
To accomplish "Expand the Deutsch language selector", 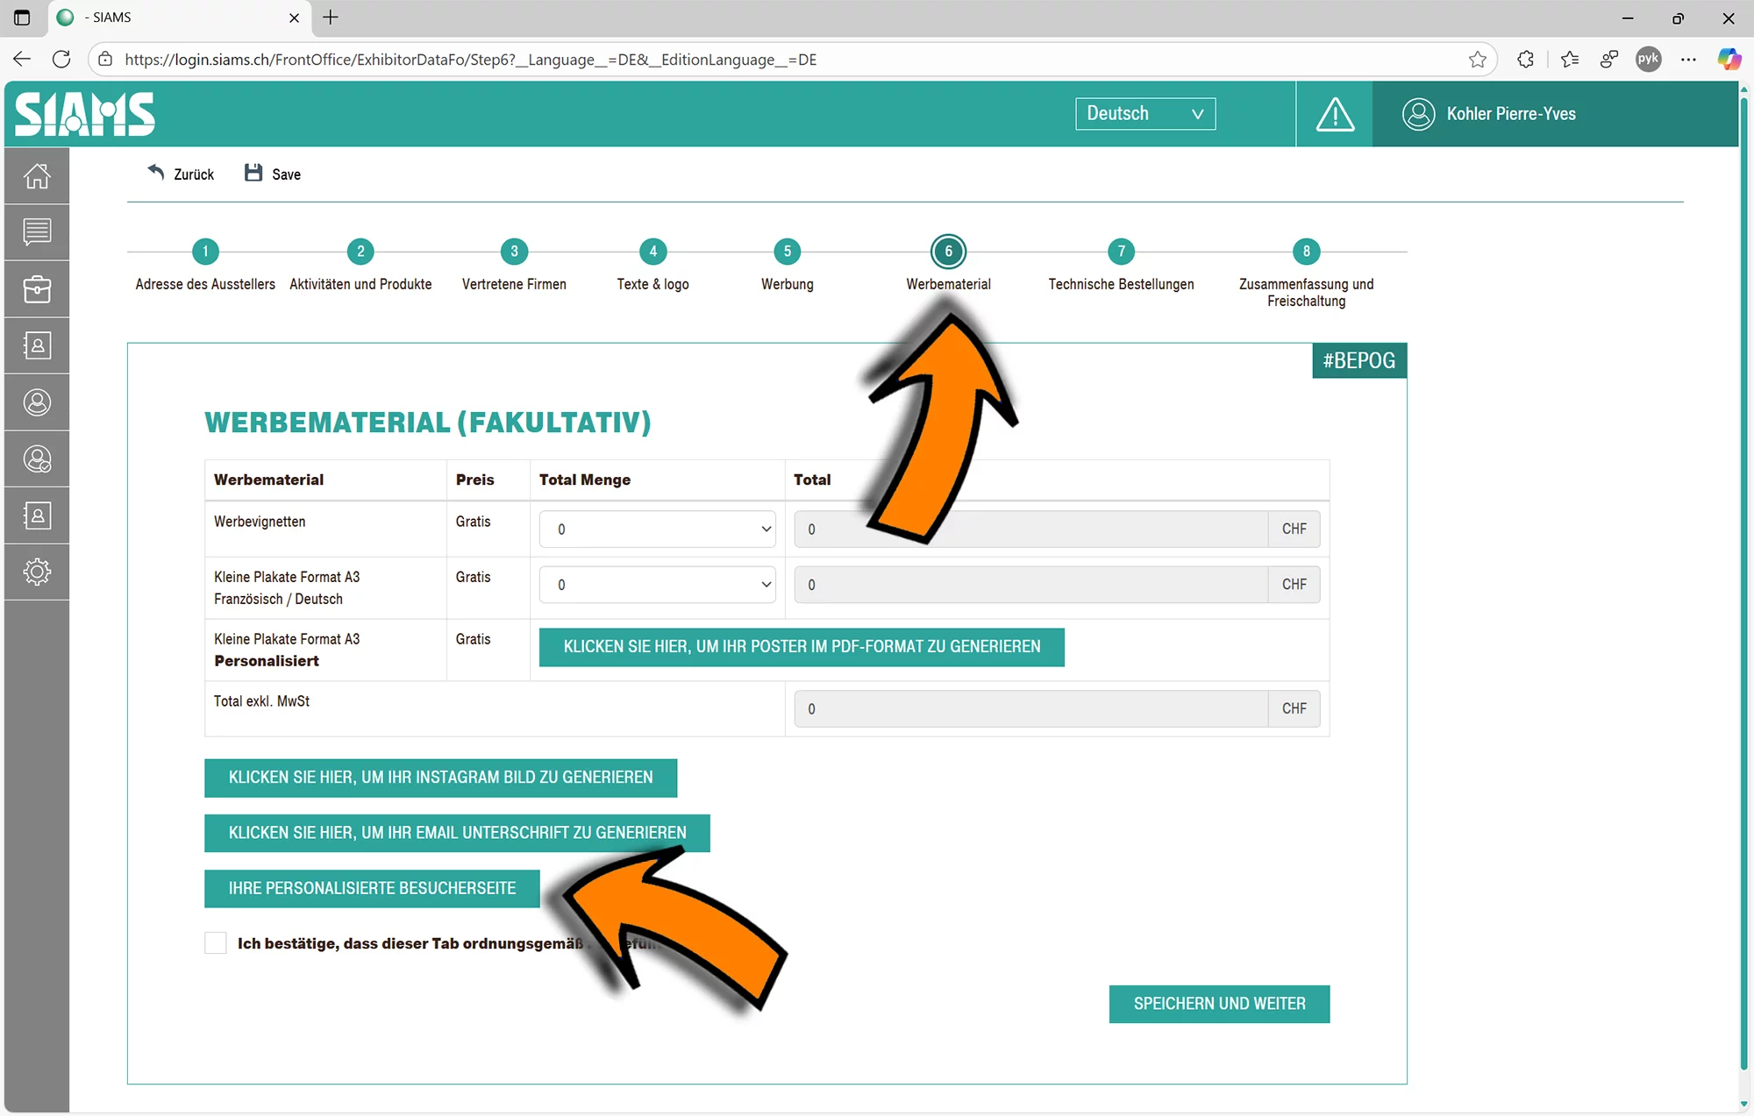I will point(1144,114).
